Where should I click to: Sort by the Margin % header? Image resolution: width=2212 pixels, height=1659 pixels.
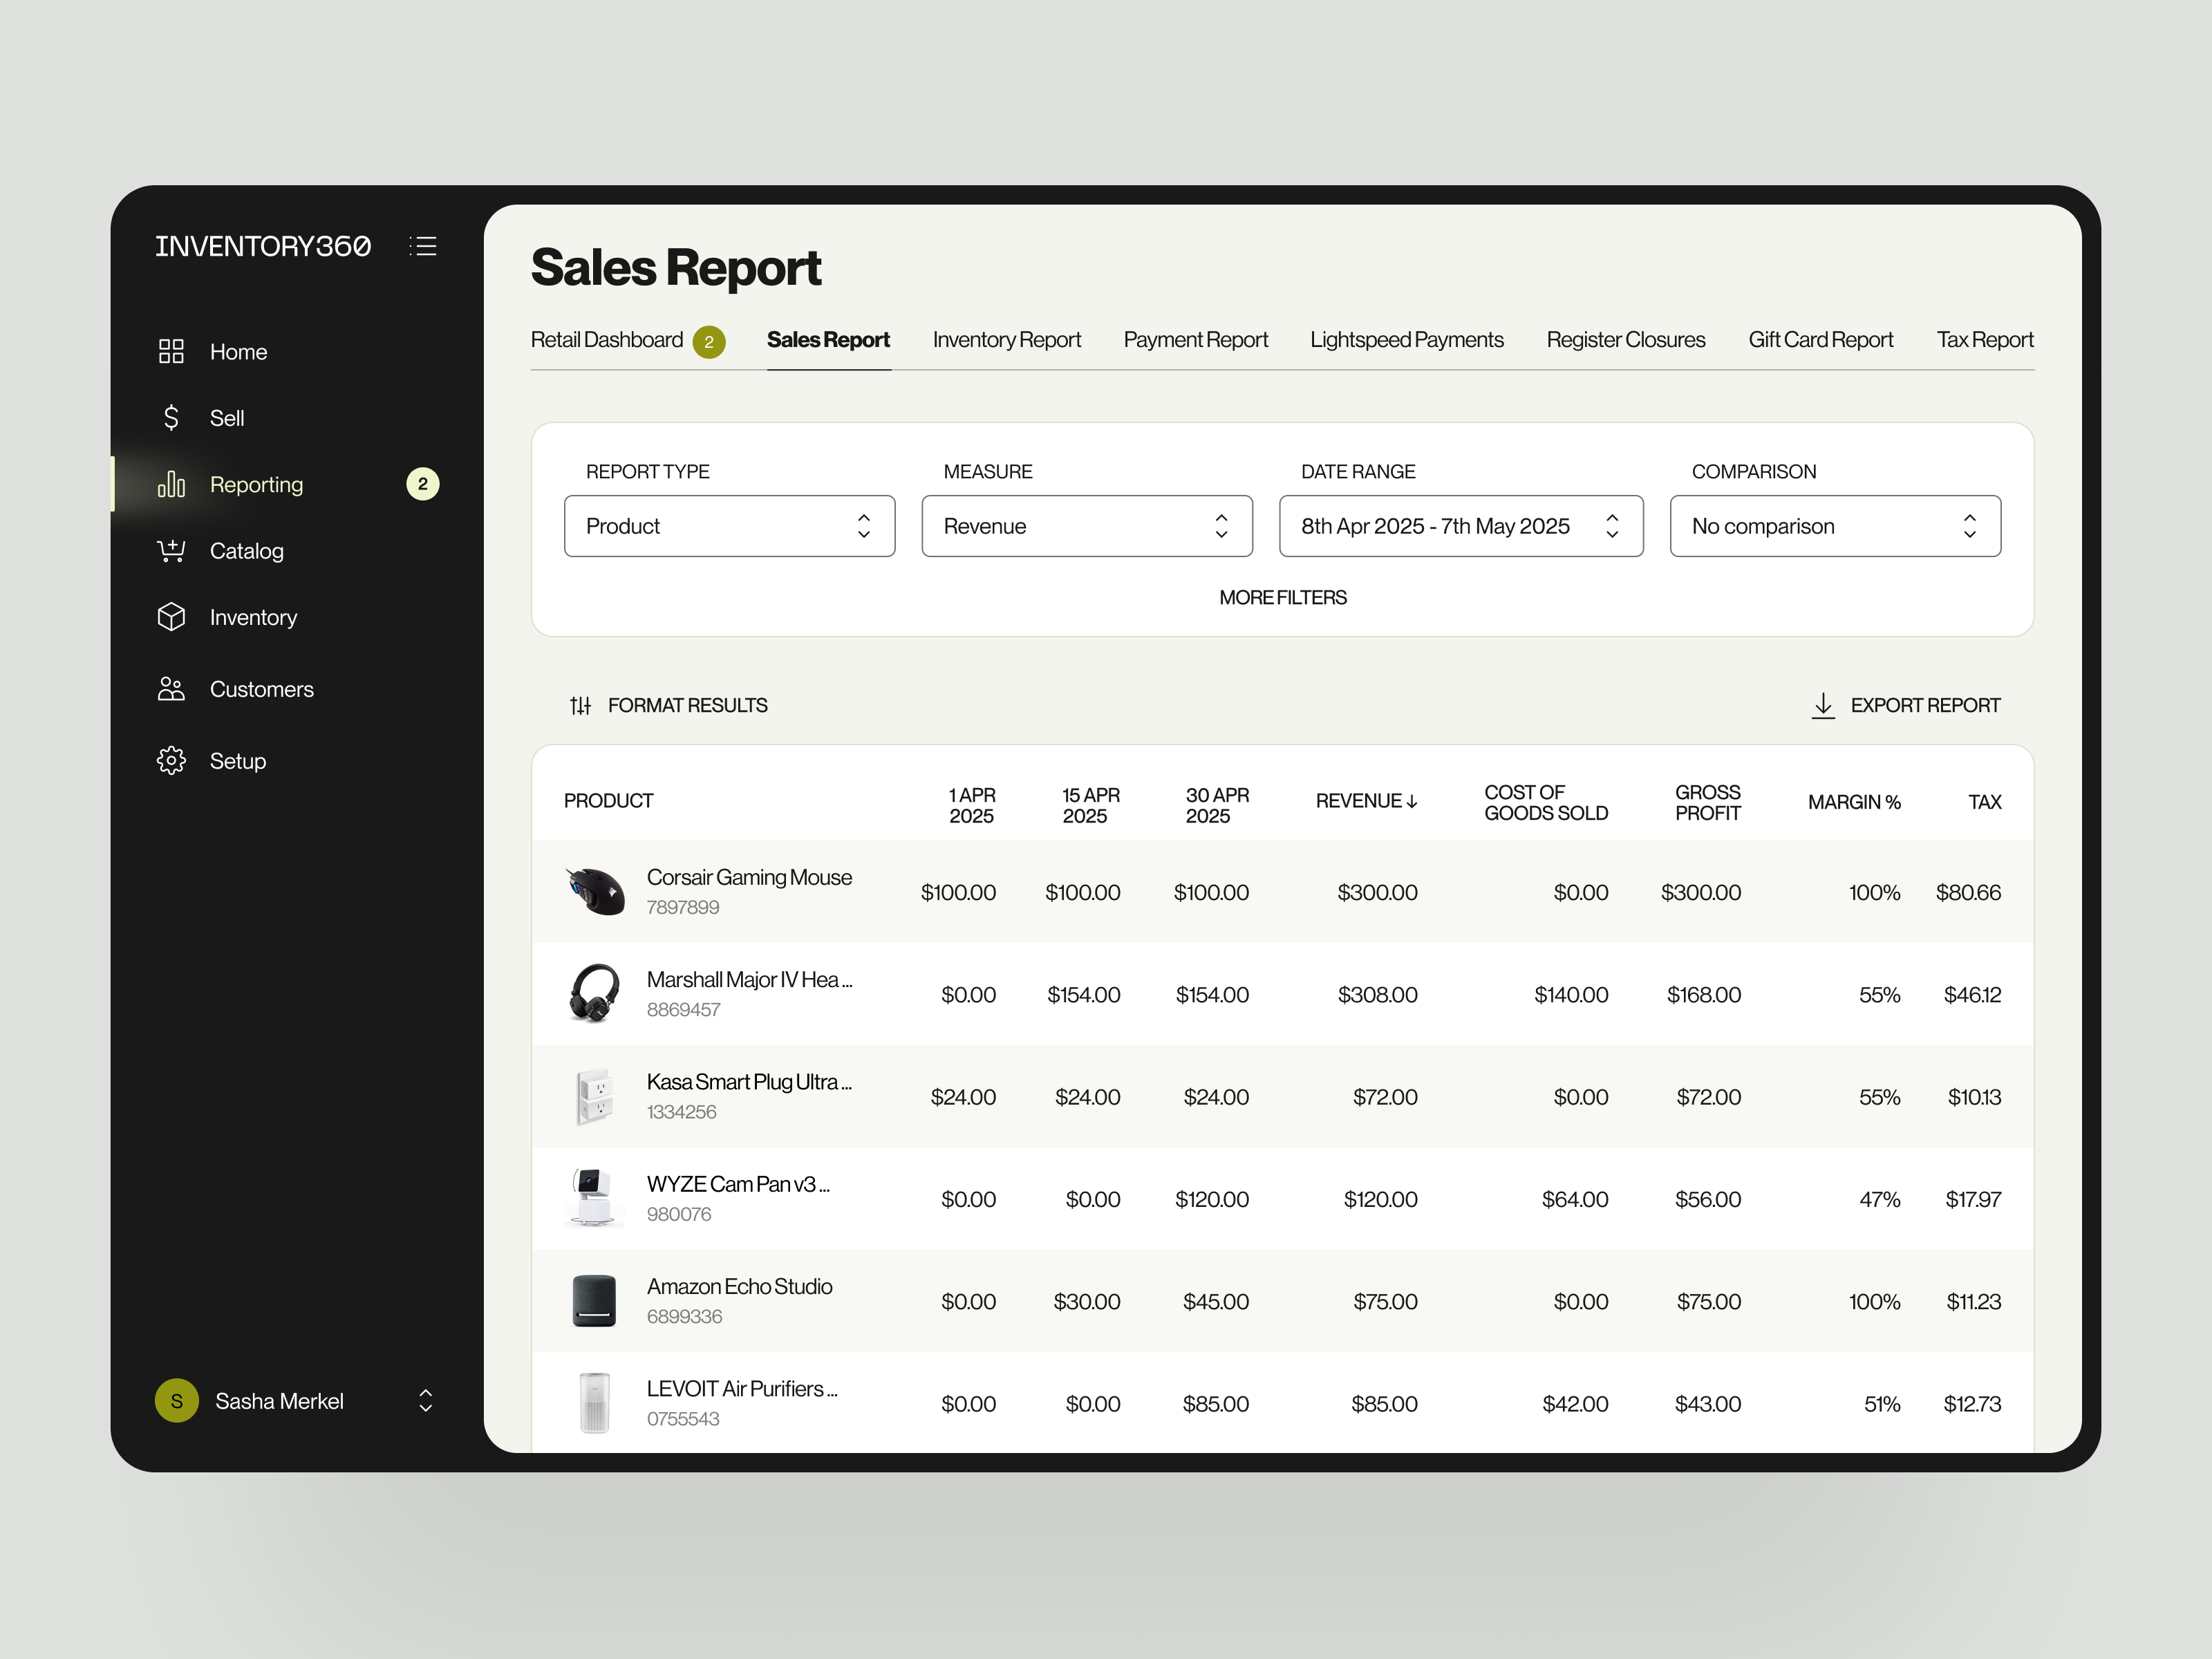tap(1853, 802)
